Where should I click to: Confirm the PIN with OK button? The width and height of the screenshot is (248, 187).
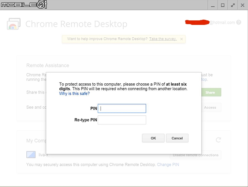153,138
